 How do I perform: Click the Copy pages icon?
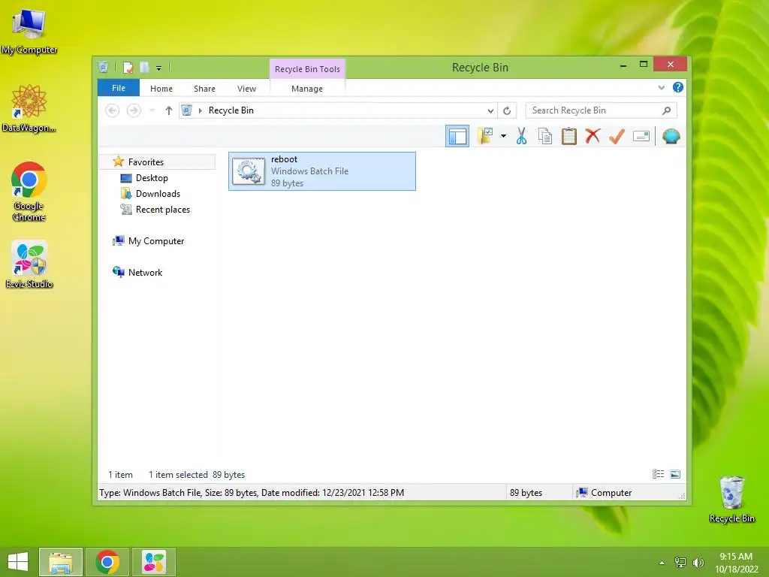pyautogui.click(x=545, y=136)
